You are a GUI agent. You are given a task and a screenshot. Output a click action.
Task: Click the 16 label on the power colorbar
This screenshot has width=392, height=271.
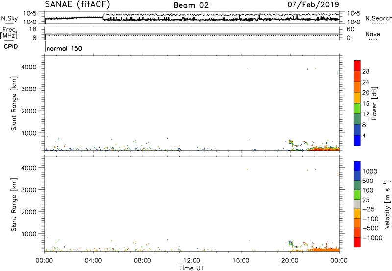tap(366, 104)
